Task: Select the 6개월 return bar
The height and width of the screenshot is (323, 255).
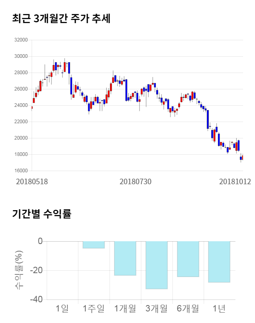Action: tap(188, 259)
